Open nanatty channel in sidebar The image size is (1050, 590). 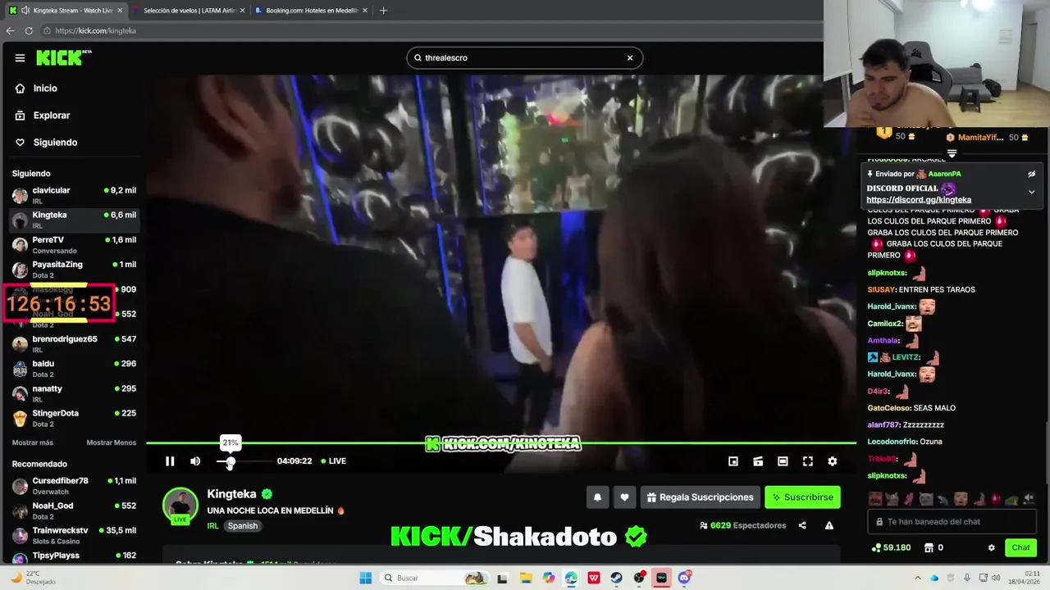[74, 393]
